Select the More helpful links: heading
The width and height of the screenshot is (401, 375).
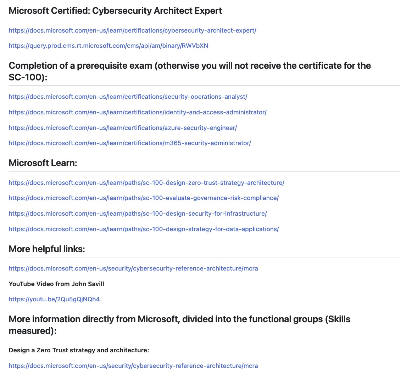coord(47,249)
